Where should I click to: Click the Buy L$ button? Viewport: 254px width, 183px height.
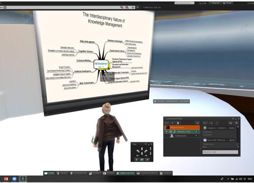pos(214,3)
